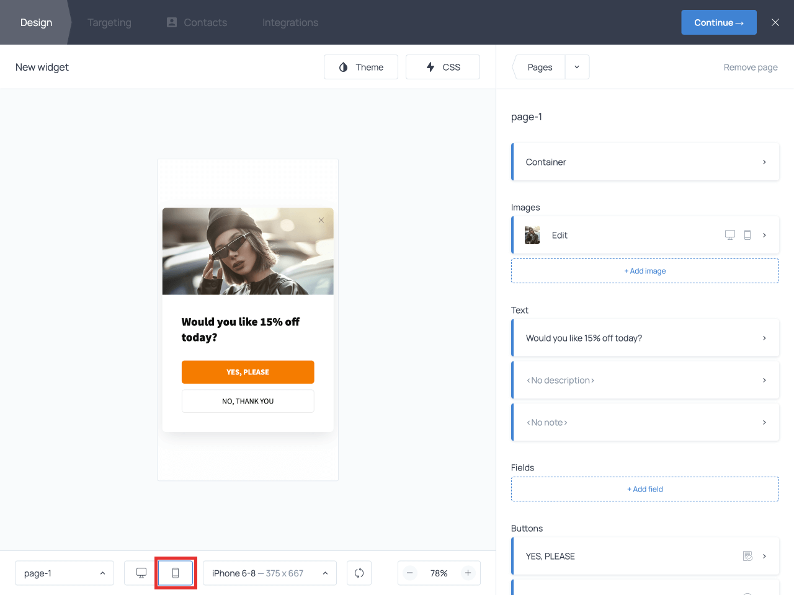Open the iPhone 6-8 device dropdown
This screenshot has width=794, height=595.
tap(270, 573)
